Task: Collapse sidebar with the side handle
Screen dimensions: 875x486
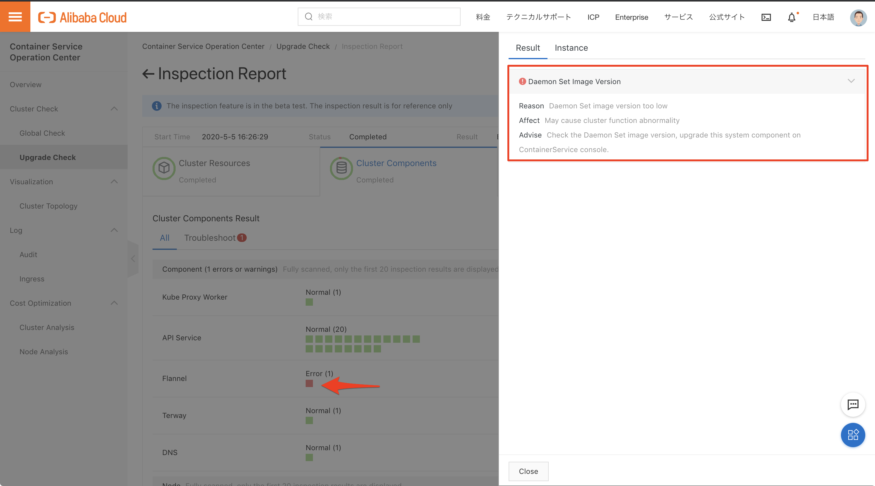Action: pyautogui.click(x=133, y=259)
